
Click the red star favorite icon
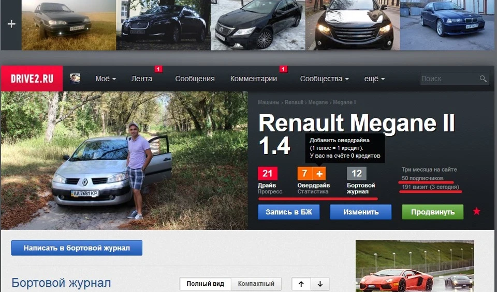(x=477, y=211)
